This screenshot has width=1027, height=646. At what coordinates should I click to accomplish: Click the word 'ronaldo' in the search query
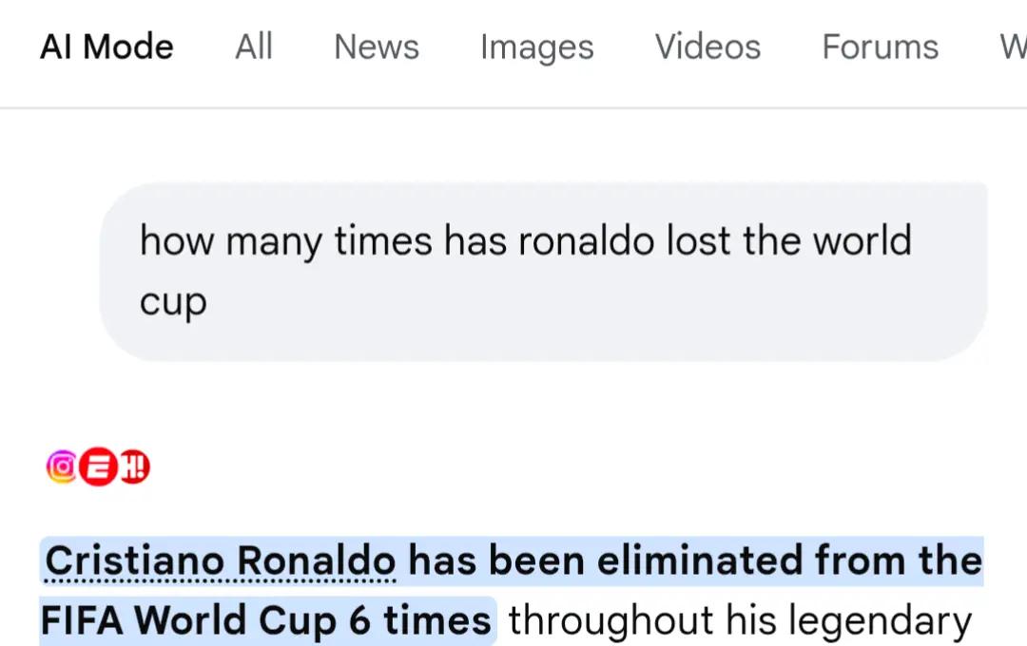(586, 240)
